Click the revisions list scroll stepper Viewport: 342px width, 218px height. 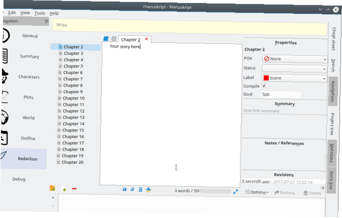coord(323,188)
